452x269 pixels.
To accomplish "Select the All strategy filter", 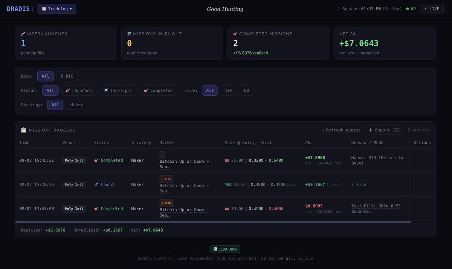I will click(55, 105).
